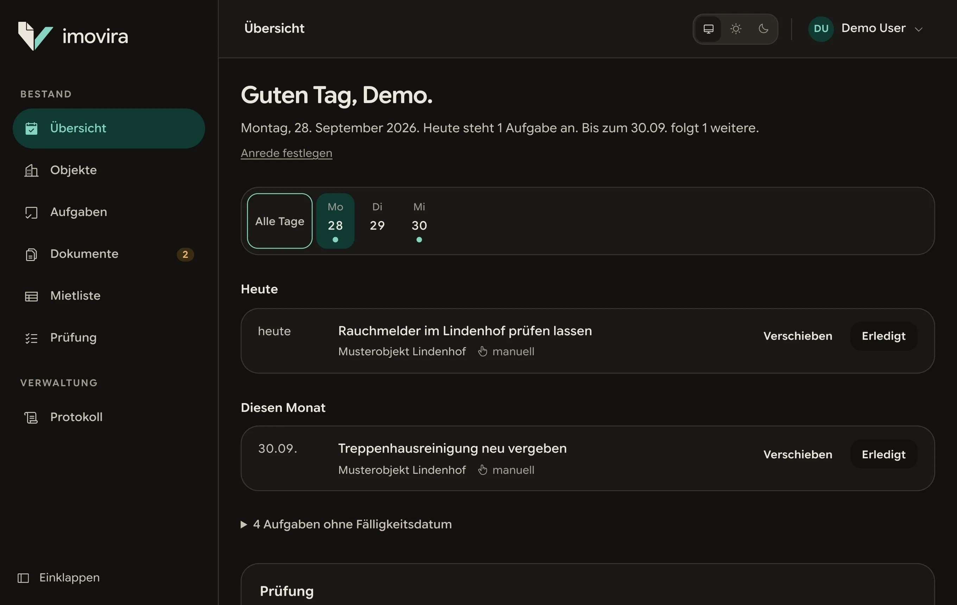This screenshot has height=605, width=957.
Task: Enable light theme with sun icon
Action: [736, 29]
